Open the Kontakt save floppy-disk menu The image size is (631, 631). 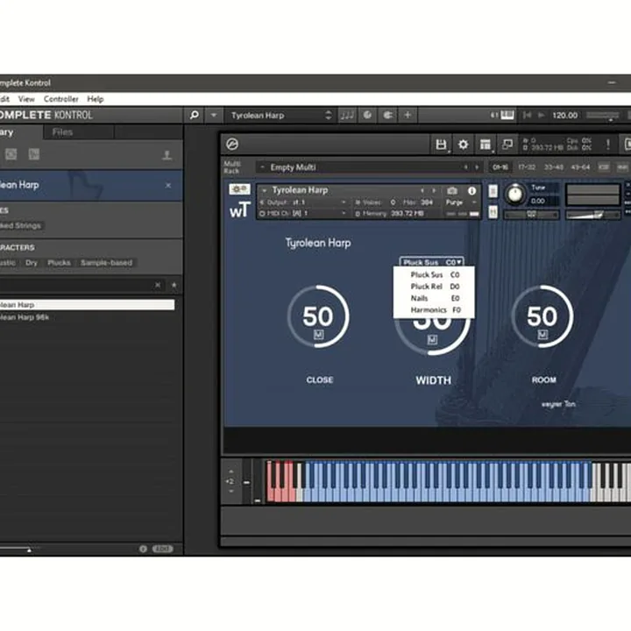click(x=441, y=145)
